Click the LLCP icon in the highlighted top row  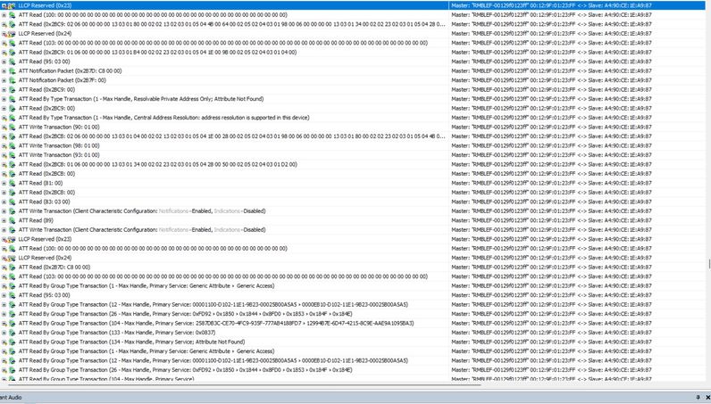(12, 5)
